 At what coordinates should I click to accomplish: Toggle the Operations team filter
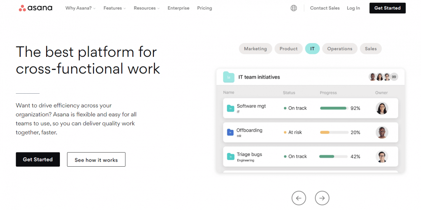pyautogui.click(x=340, y=48)
